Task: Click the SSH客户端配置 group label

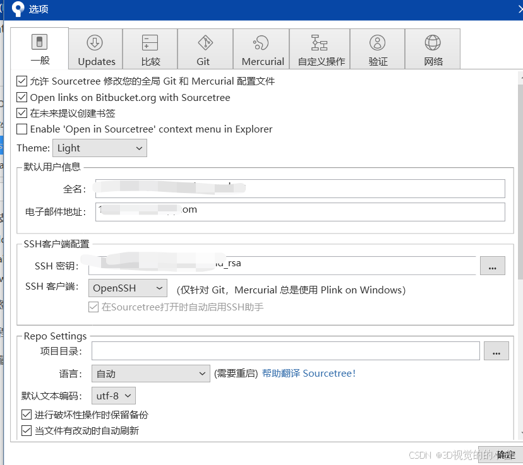Action: [x=56, y=244]
